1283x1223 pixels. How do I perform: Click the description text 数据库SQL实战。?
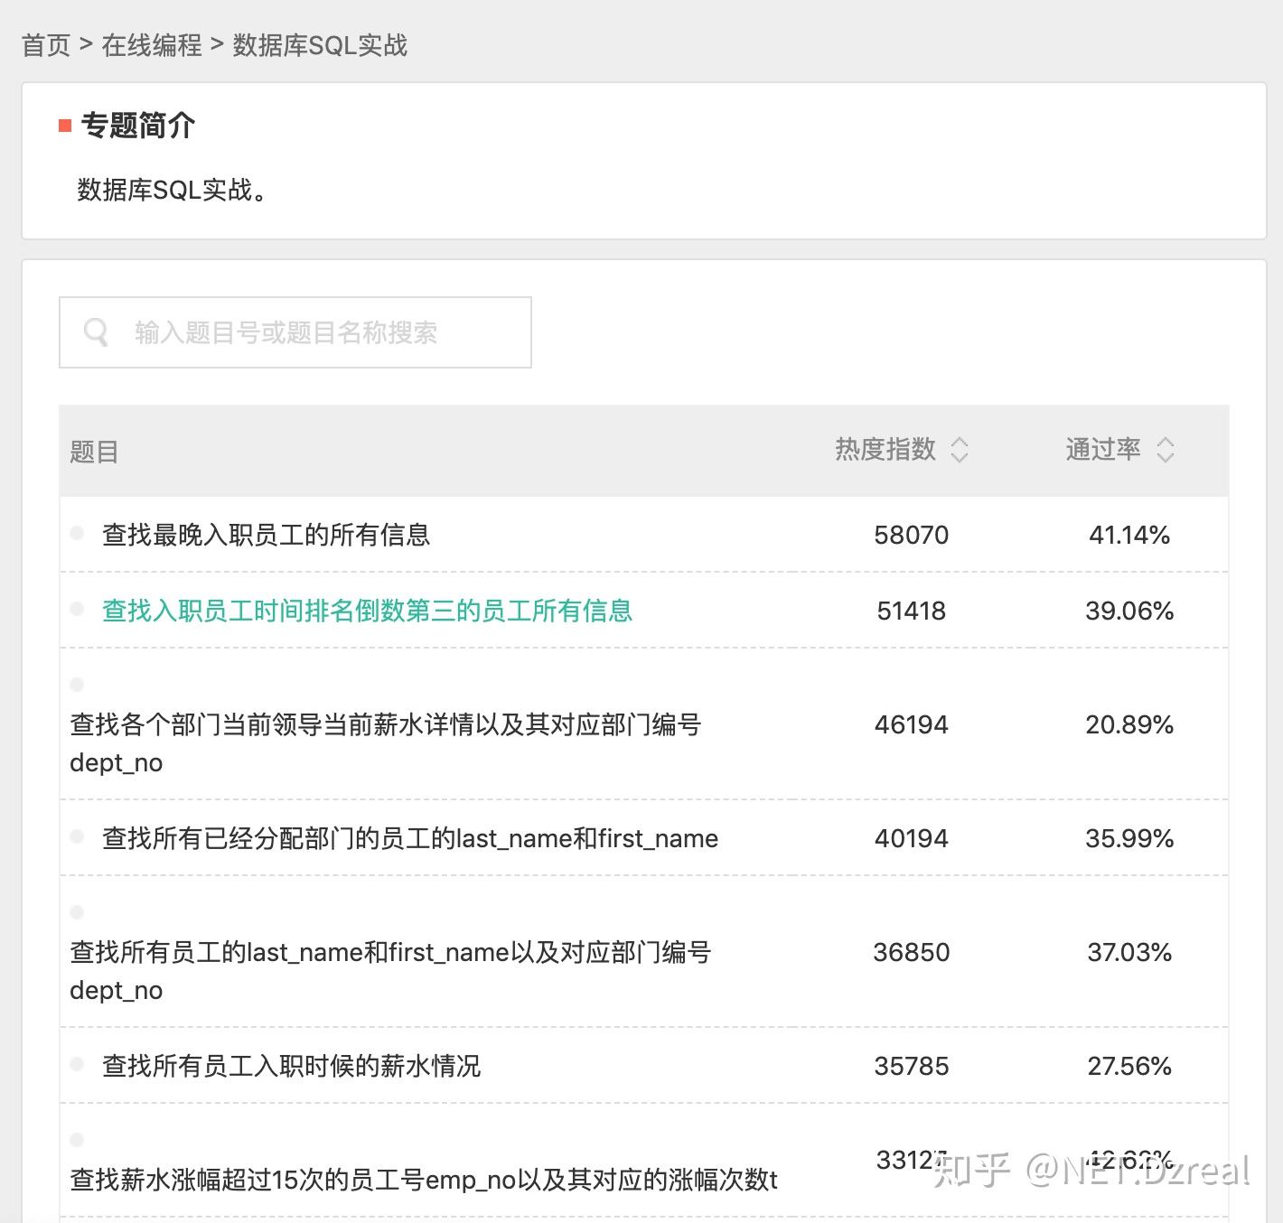coord(172,190)
